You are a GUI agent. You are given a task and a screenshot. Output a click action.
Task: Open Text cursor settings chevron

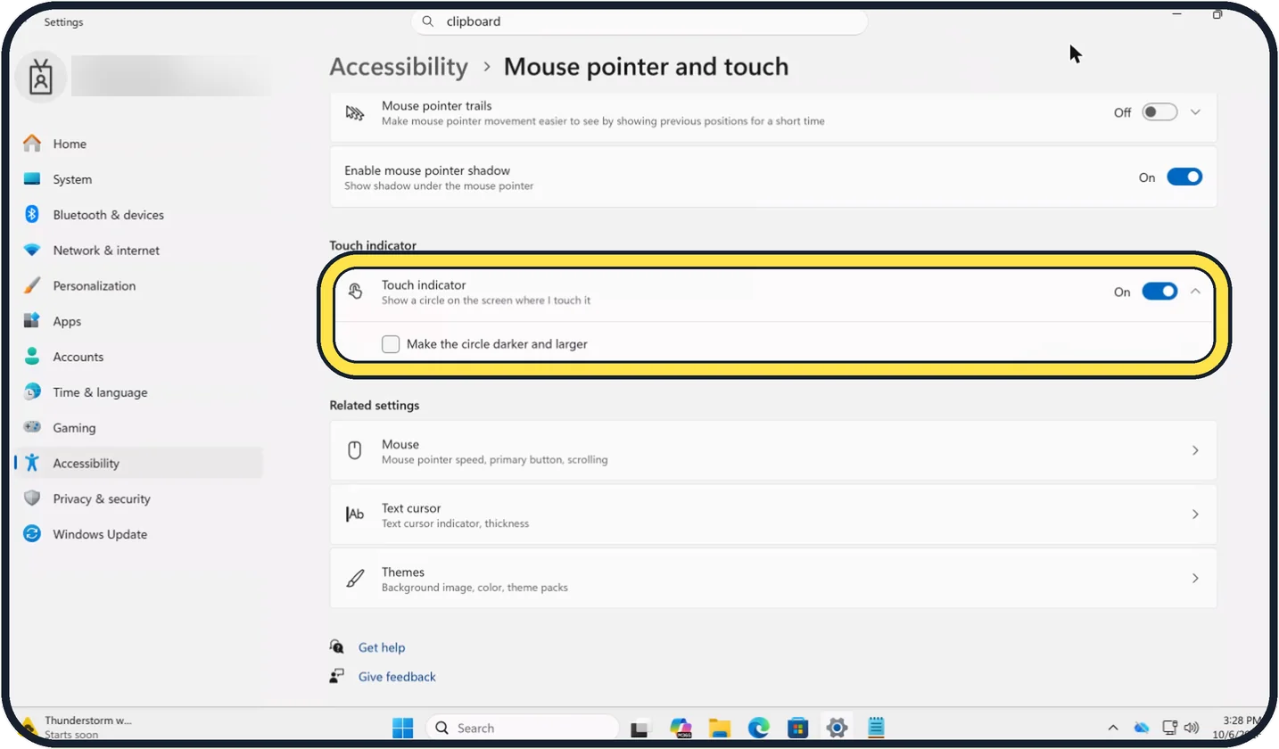tap(1195, 514)
